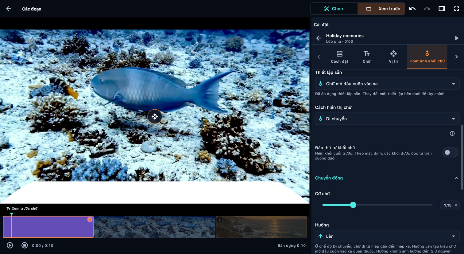Image resolution: width=464 pixels, height=254 pixels.
Task: Select clip 3 sunset thumbnail
Action: click(261, 227)
